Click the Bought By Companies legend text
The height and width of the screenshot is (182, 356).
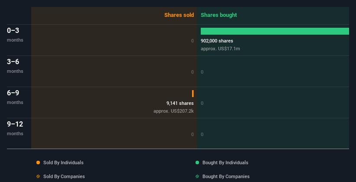(x=226, y=176)
